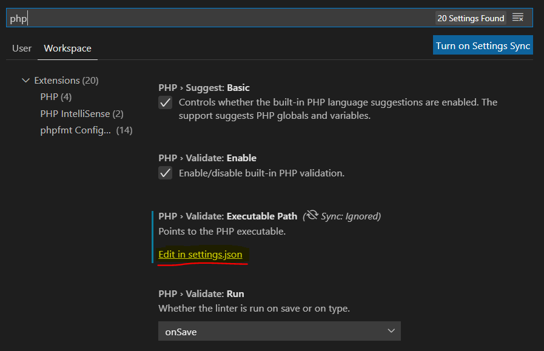Image resolution: width=544 pixels, height=351 pixels.
Task: Switch to the User settings tab
Action: click(x=21, y=48)
